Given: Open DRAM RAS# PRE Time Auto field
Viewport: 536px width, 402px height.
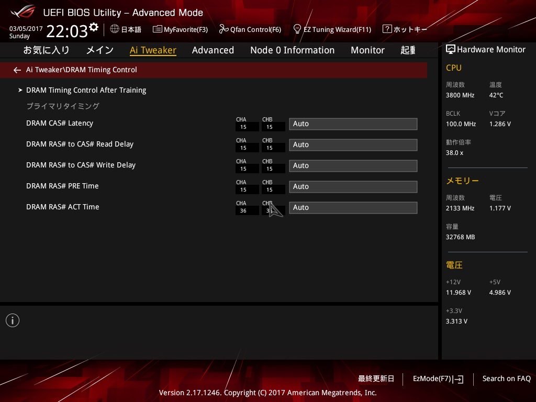Looking at the screenshot, I should 353,186.
